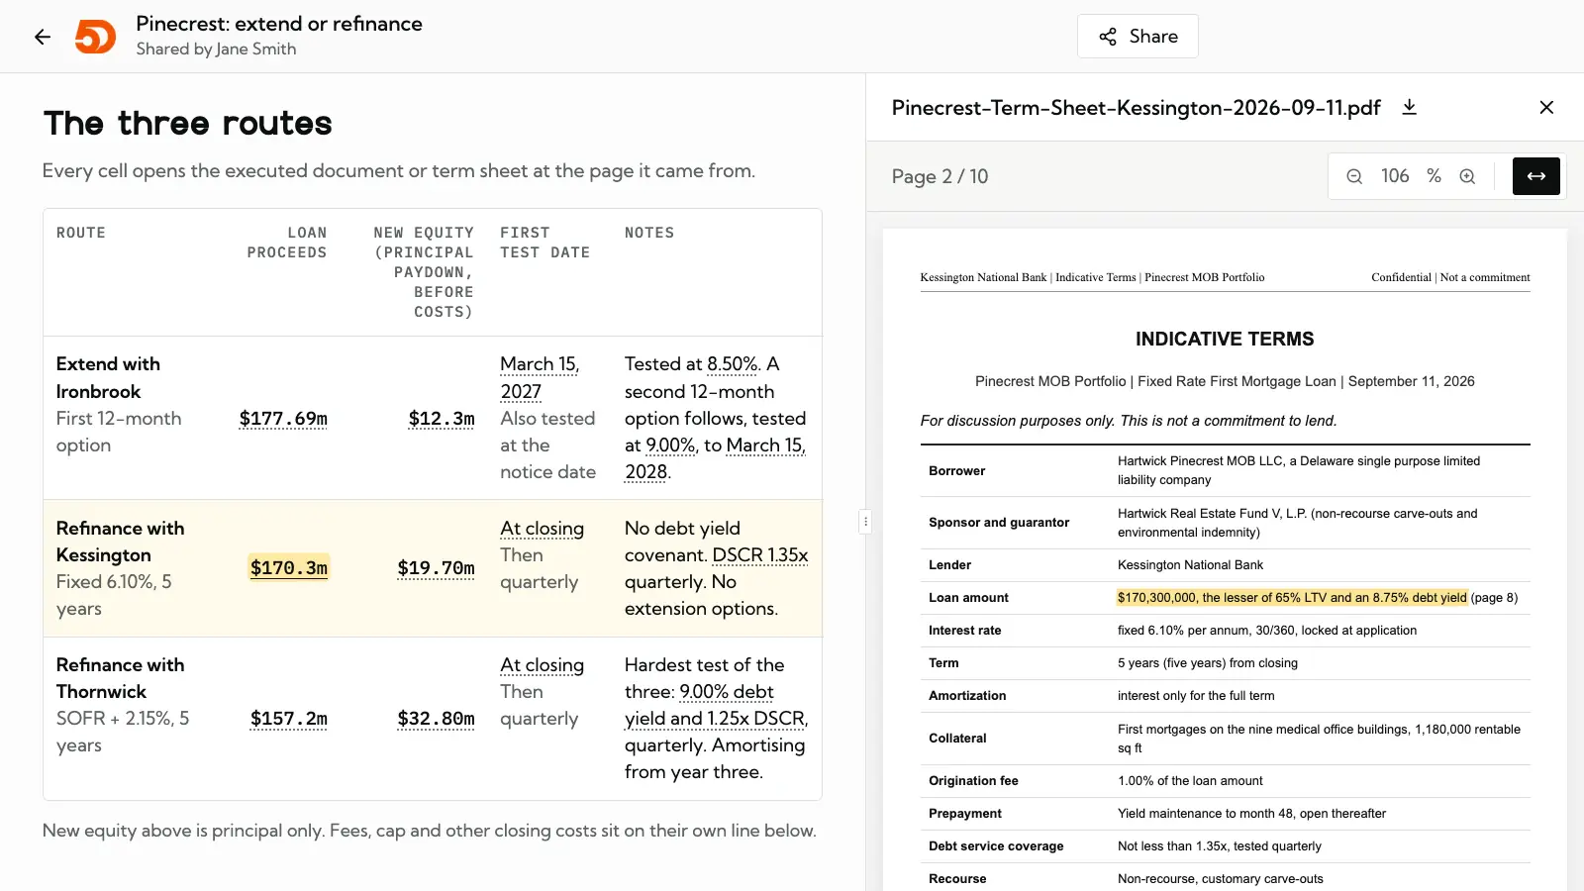Share the Pinecrest document

tap(1138, 37)
